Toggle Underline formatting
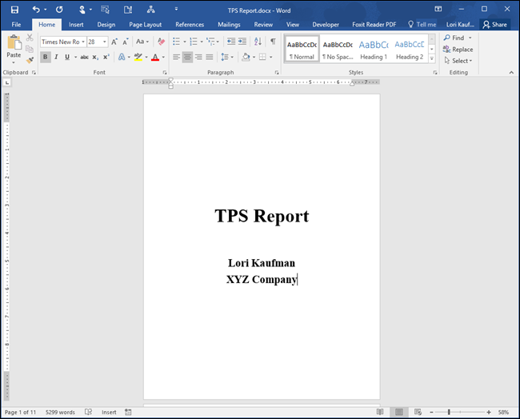The height and width of the screenshot is (419, 520). (66, 57)
